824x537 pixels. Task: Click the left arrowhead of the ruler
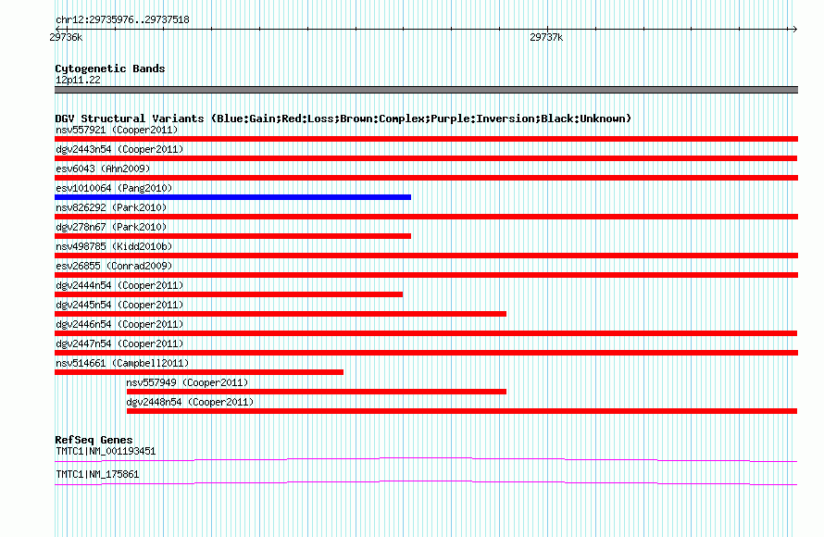coord(57,29)
